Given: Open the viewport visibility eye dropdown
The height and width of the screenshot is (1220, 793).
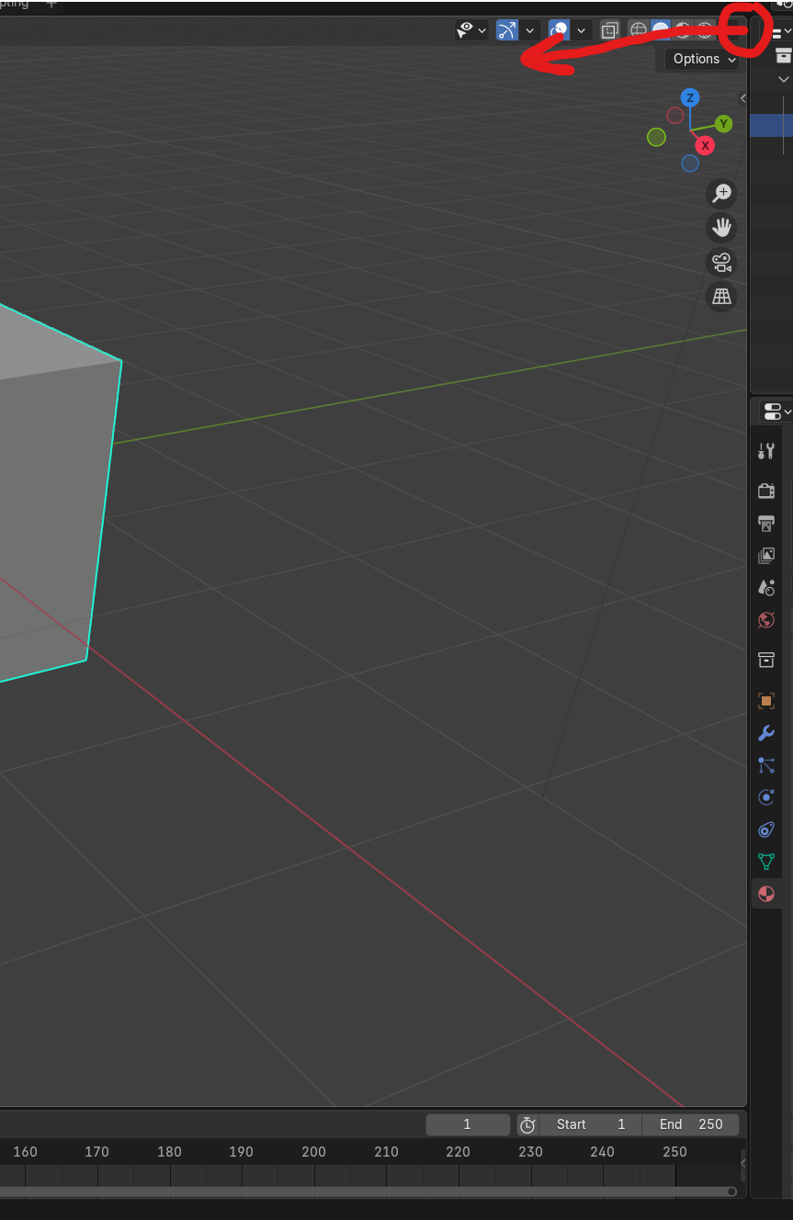Looking at the screenshot, I should pyautogui.click(x=472, y=30).
